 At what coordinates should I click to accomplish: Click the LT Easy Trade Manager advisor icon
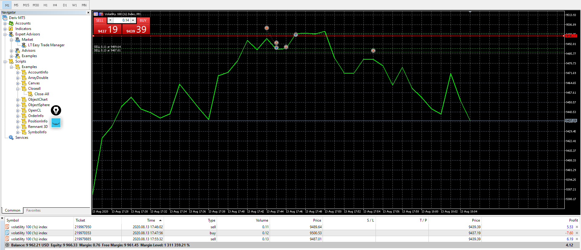tap(24, 45)
